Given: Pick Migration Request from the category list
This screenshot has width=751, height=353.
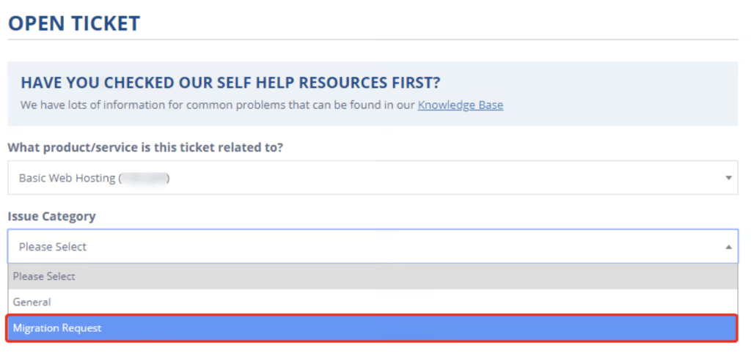Looking at the screenshot, I should 57,328.
